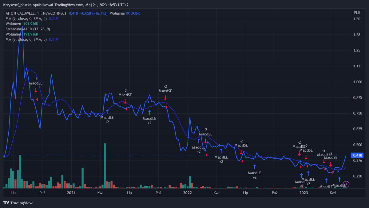Click the MacdLE +2 label above the tallest volume bar
The image size is (369, 208).
[107, 119]
